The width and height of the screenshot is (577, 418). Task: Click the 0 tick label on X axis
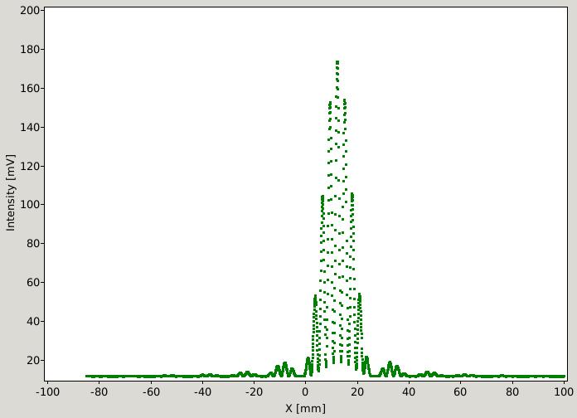pos(305,392)
